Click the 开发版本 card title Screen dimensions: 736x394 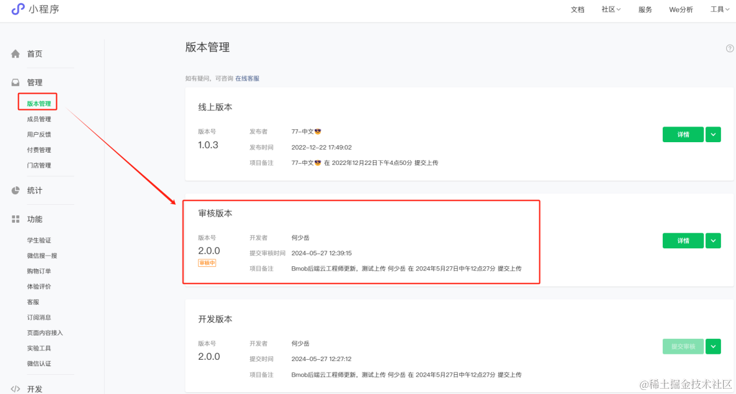(x=216, y=319)
